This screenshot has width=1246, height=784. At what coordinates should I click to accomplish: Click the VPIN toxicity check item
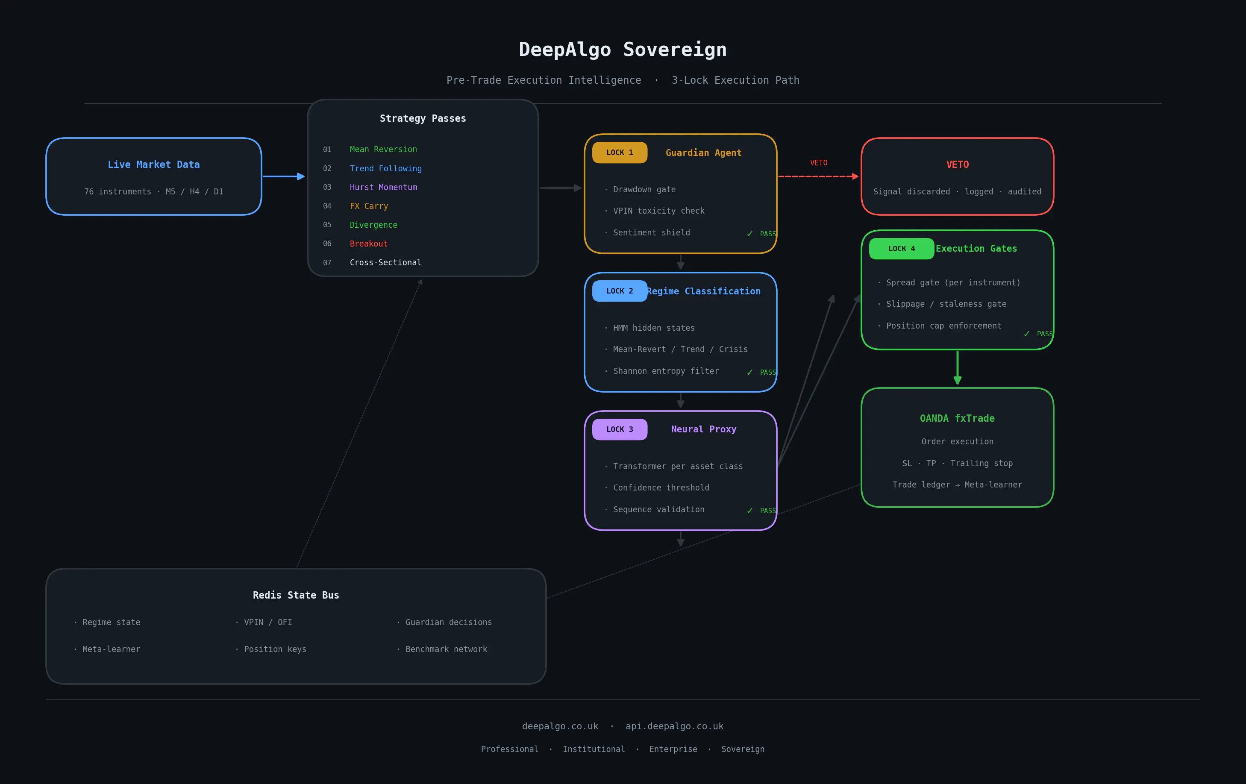point(658,211)
